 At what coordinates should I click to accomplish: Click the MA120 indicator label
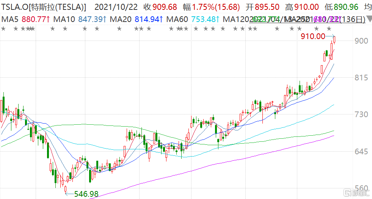tap(236, 19)
